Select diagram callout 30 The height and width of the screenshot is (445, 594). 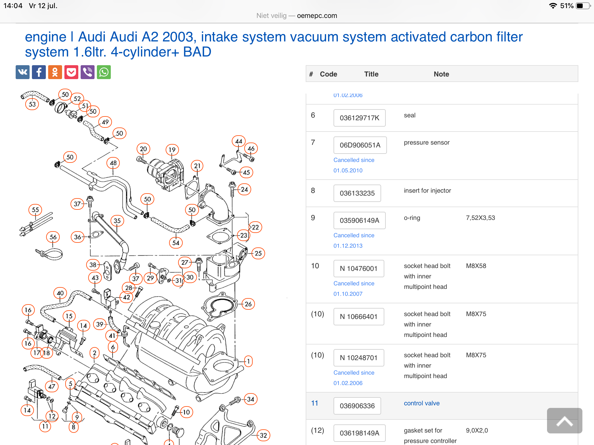tap(190, 277)
